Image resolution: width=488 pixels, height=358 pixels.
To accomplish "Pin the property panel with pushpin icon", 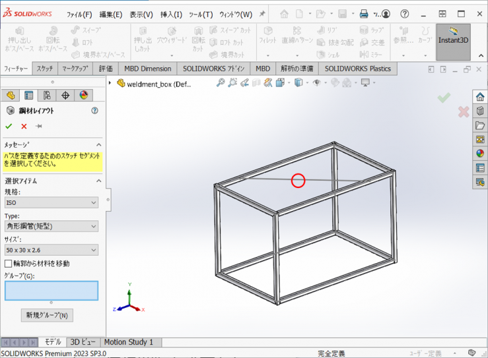I will coord(39,126).
